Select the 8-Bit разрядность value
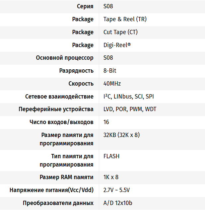Screen dimensions: 205x210 point(110,71)
